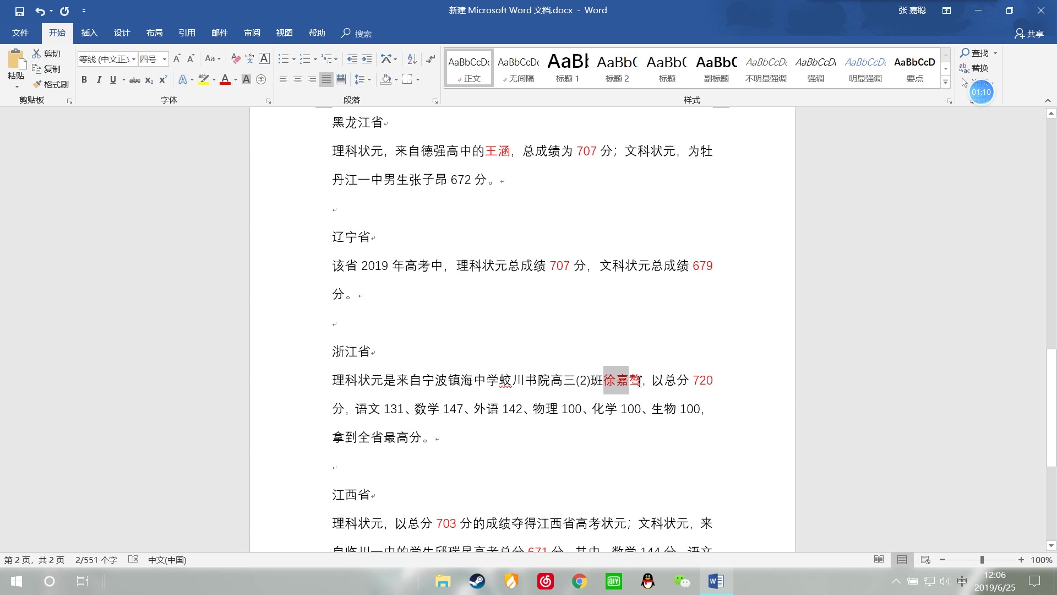Open multilevel list dropdown
The height and width of the screenshot is (595, 1057).
coord(336,59)
